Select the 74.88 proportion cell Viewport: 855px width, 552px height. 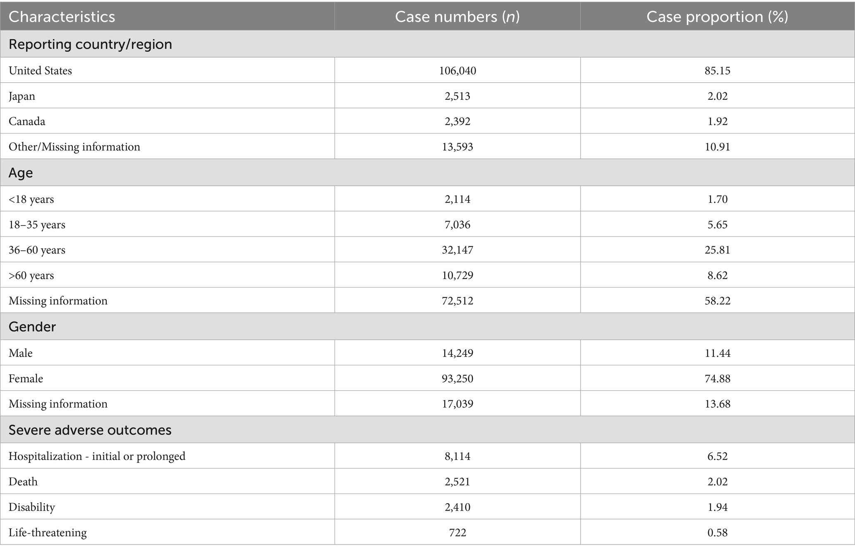(717, 379)
